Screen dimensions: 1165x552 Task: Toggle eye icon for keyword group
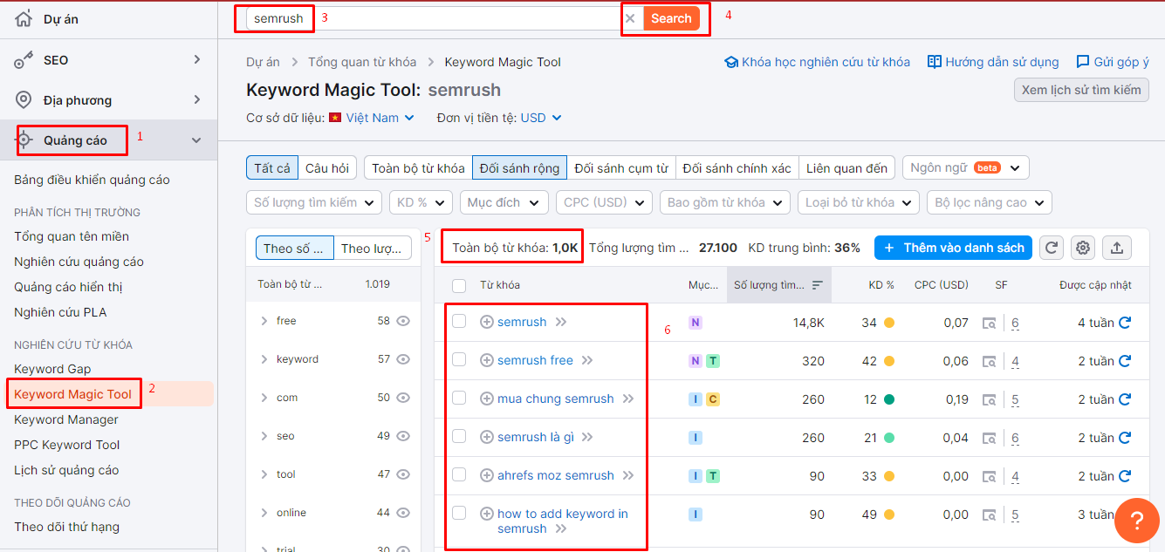(403, 359)
